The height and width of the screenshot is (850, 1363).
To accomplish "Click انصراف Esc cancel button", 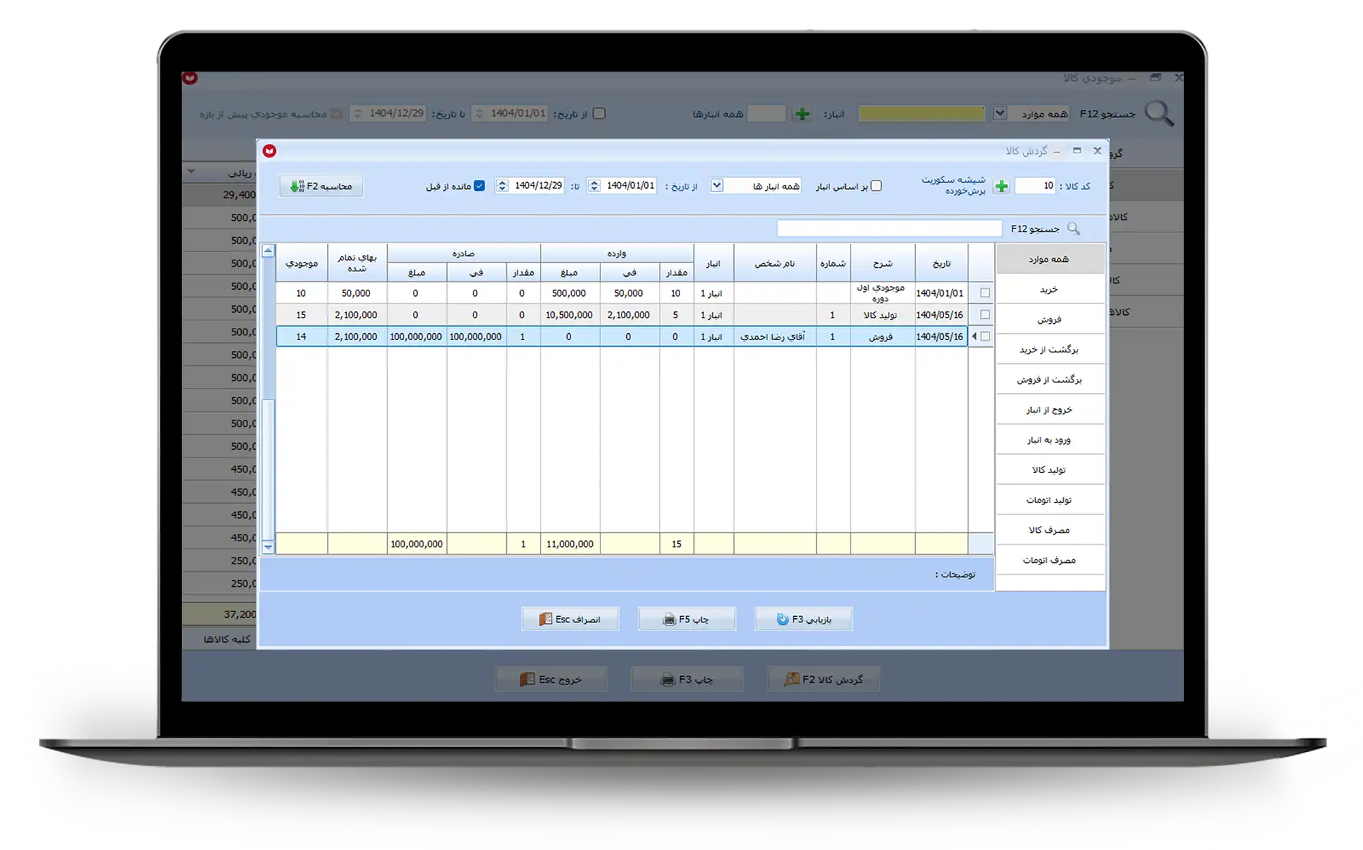I will pyautogui.click(x=570, y=619).
